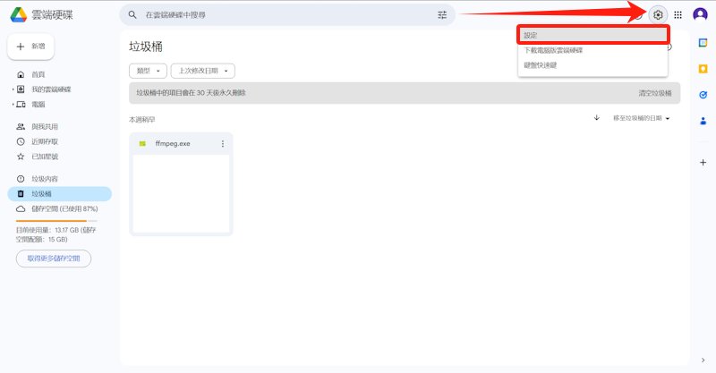Select 設定 from the gear menu
The image size is (716, 373).
592,35
